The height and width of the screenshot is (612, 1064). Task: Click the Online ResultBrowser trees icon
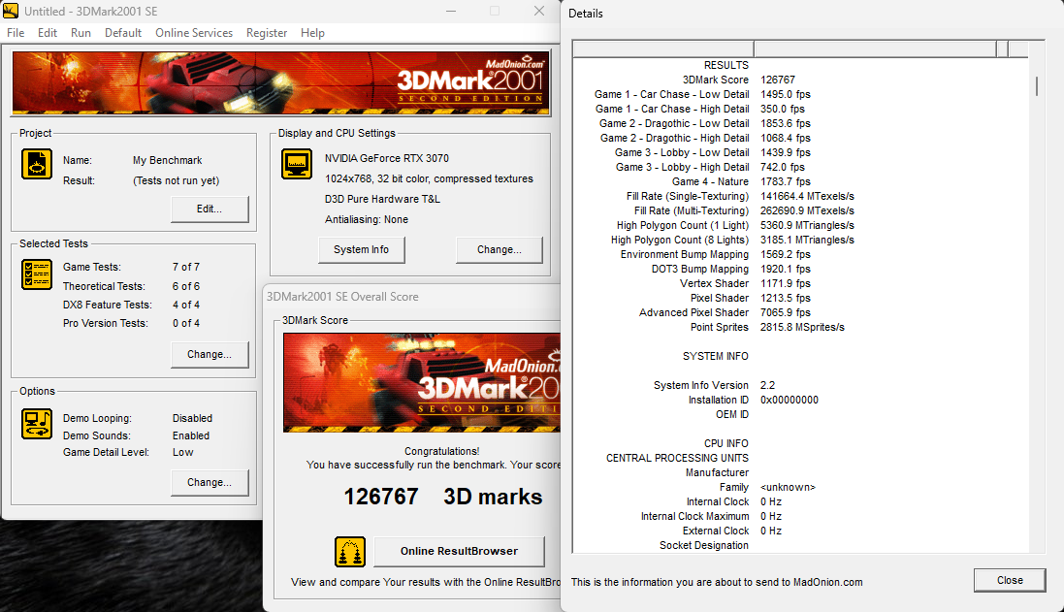(350, 552)
